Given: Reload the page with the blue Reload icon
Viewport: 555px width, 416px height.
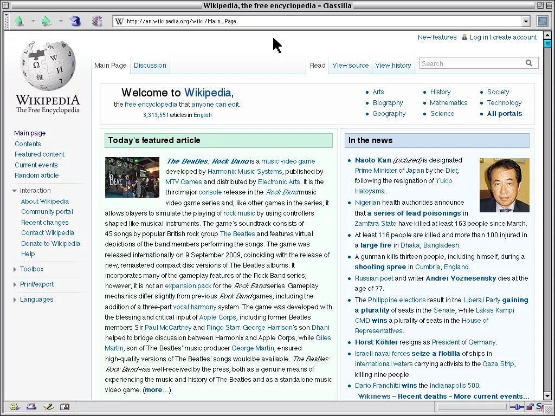Looking at the screenshot, I should 75,21.
